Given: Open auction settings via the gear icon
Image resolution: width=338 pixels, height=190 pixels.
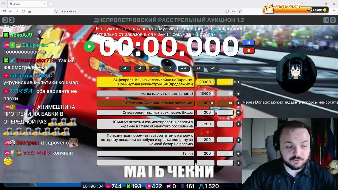Looking at the screenshot, I should (326, 20).
